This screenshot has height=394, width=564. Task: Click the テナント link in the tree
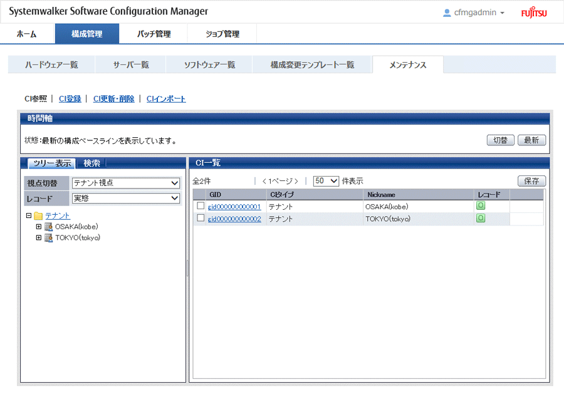(58, 215)
